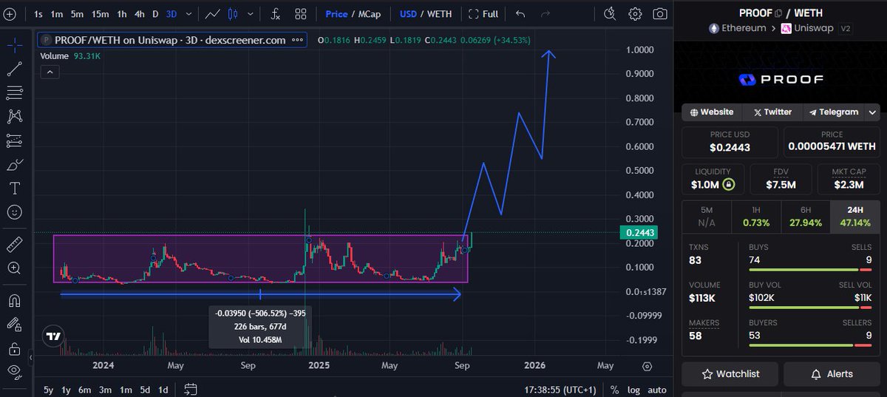Select the 6H stats tab
Screen dimensions: 887x397
(806, 216)
